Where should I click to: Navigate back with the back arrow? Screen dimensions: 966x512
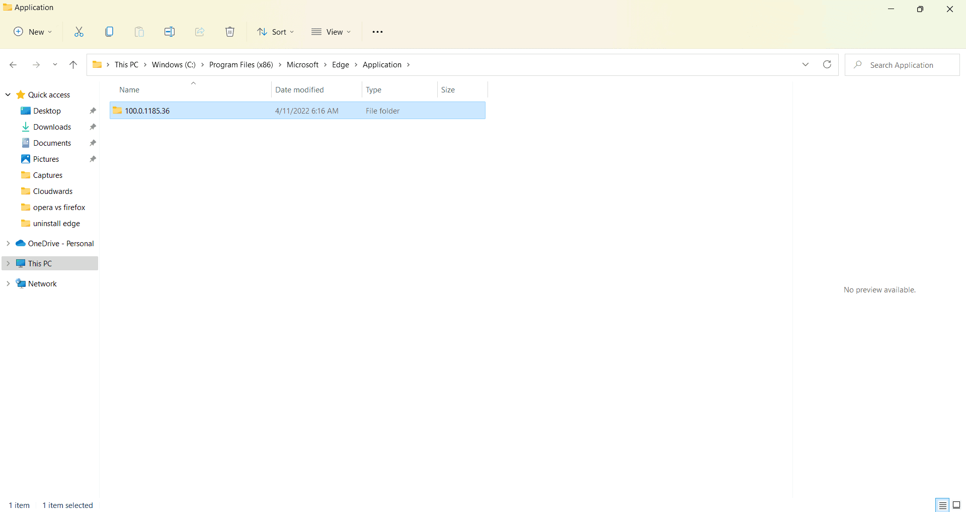[13, 64]
